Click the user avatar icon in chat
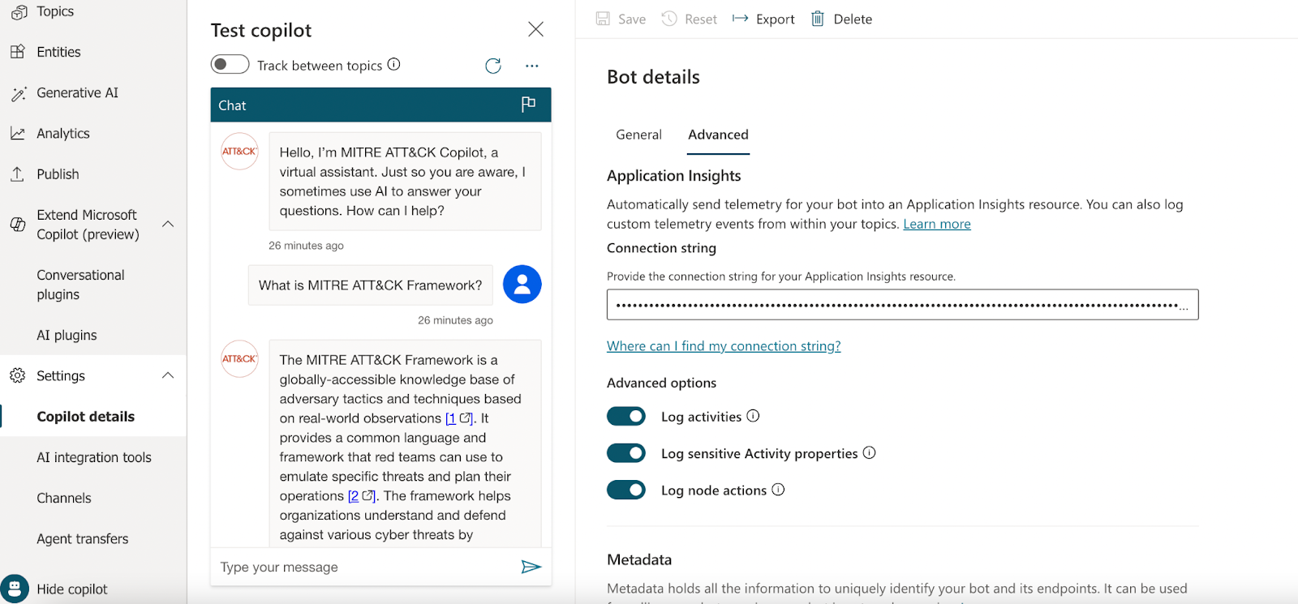The height and width of the screenshot is (604, 1298). pyautogui.click(x=522, y=285)
